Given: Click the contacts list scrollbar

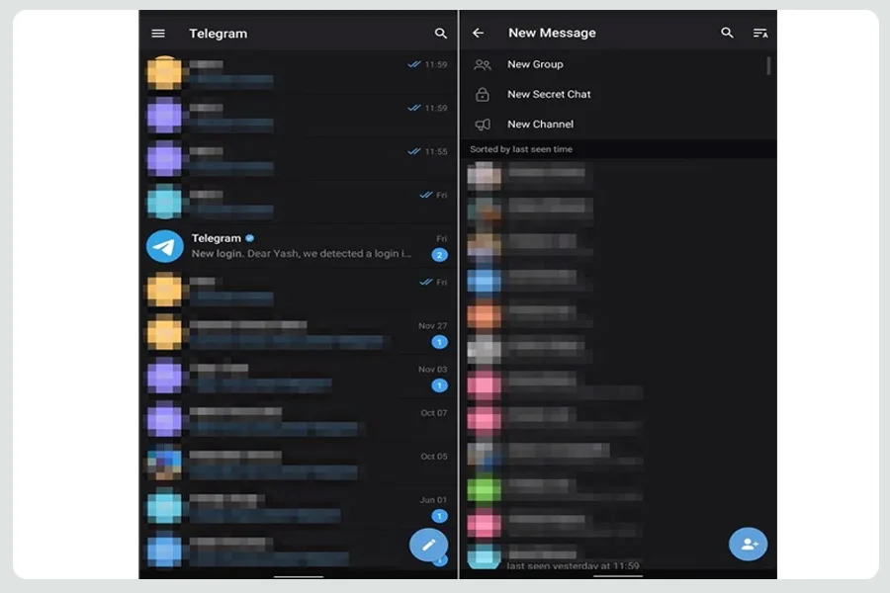Looking at the screenshot, I should pos(768,66).
